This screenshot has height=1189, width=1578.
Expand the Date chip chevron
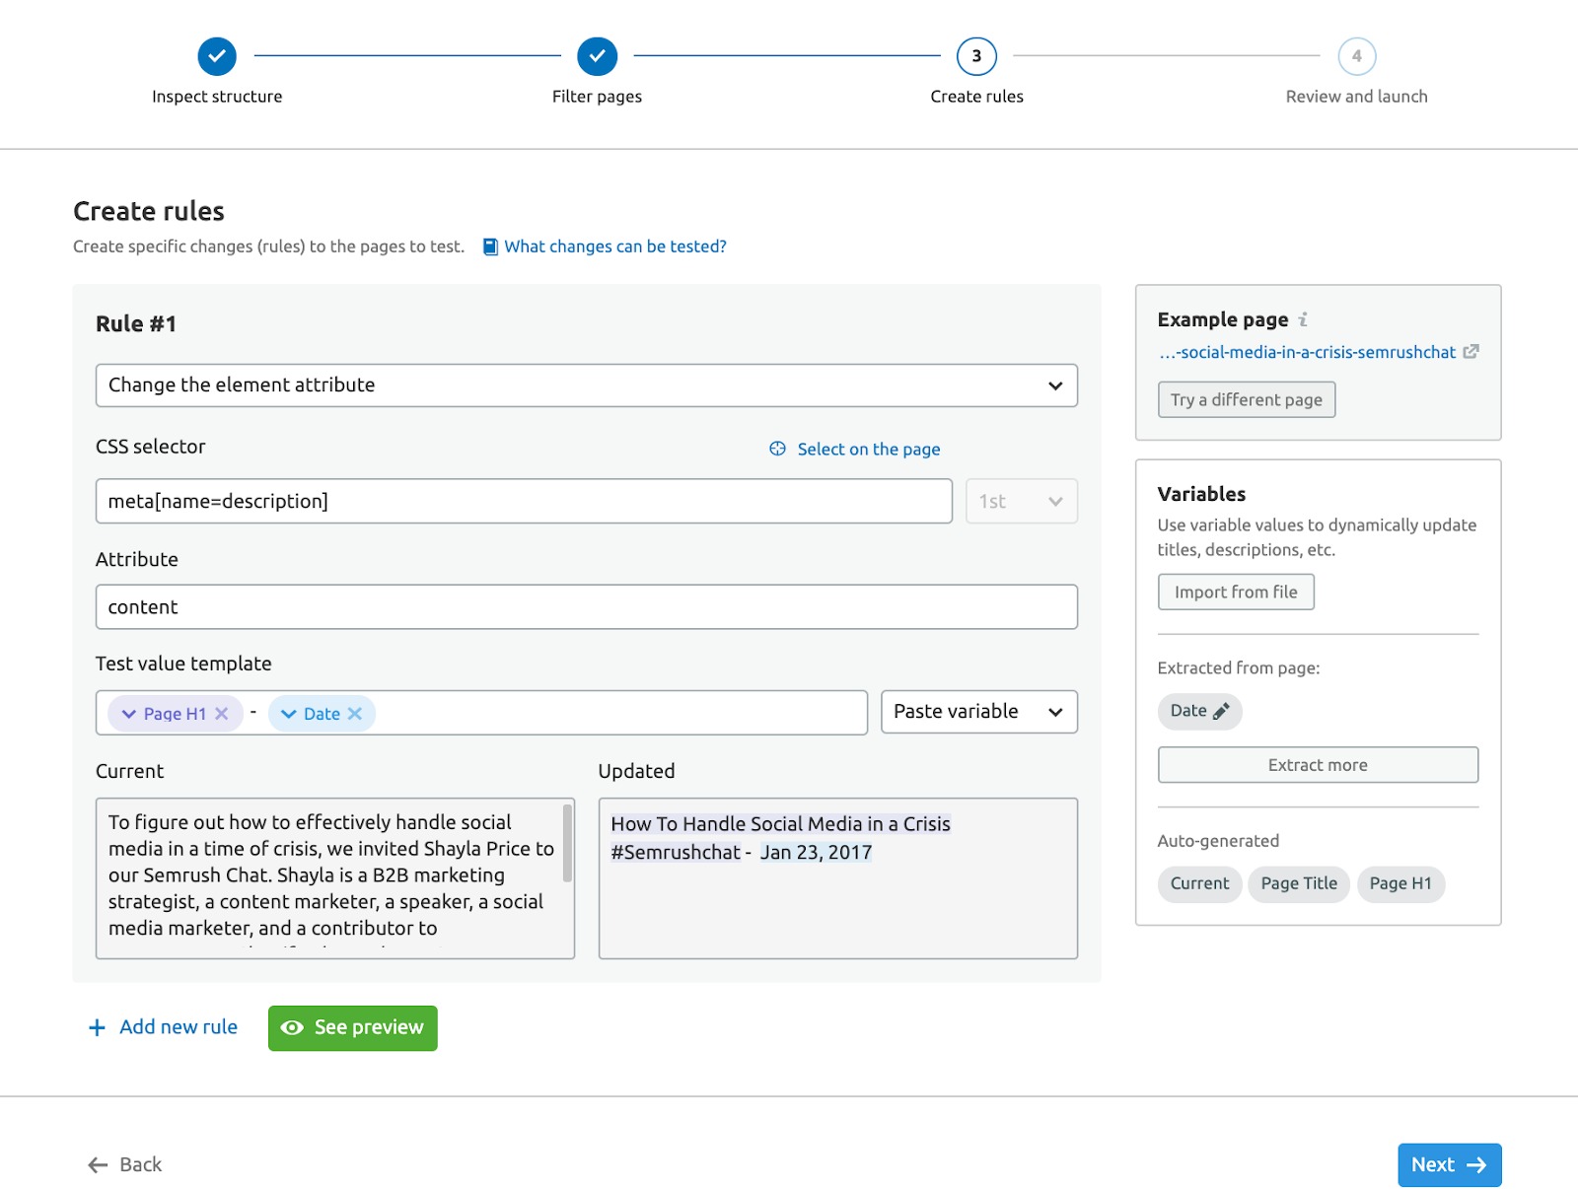289,714
